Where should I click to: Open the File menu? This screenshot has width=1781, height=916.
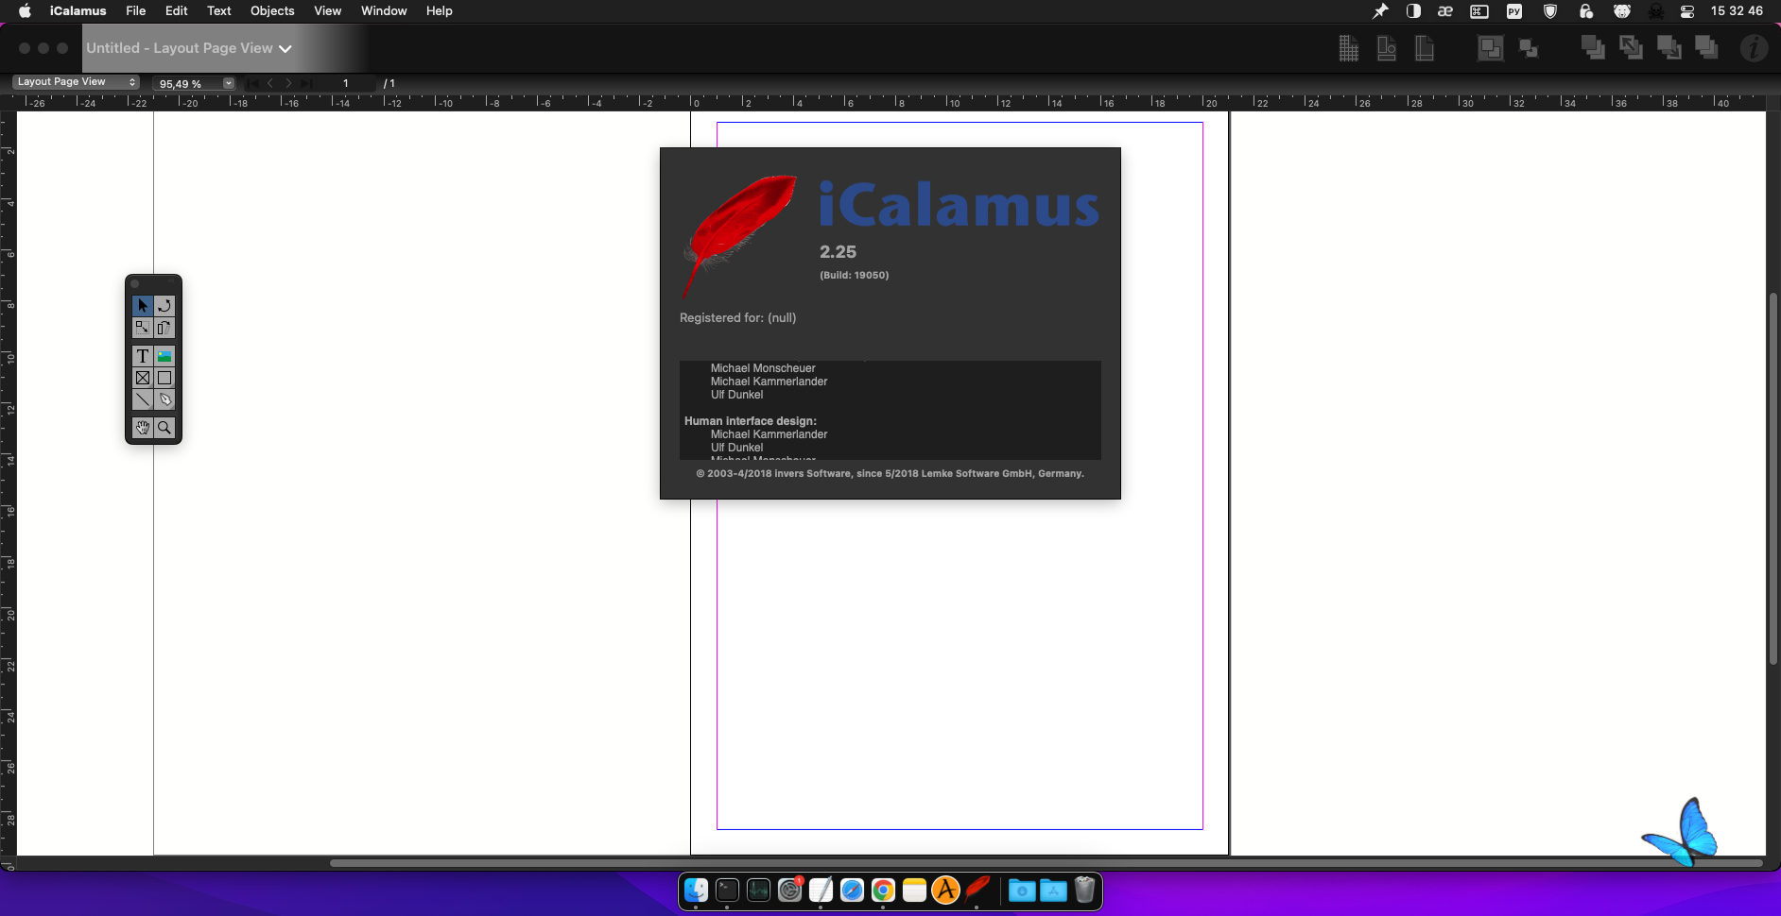[136, 11]
